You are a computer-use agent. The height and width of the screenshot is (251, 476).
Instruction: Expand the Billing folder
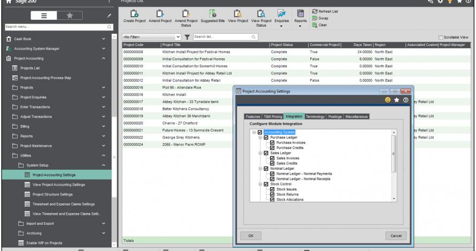(104, 126)
